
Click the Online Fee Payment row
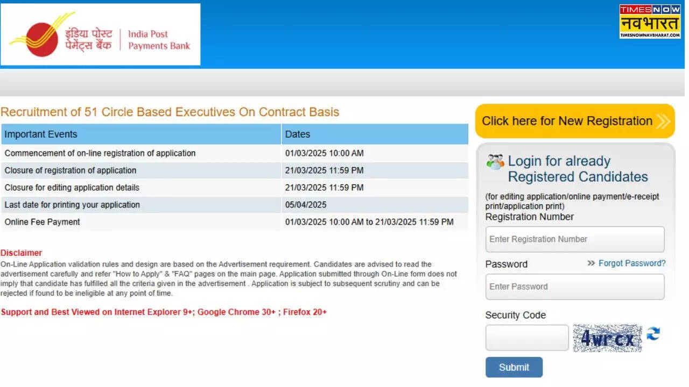[234, 222]
